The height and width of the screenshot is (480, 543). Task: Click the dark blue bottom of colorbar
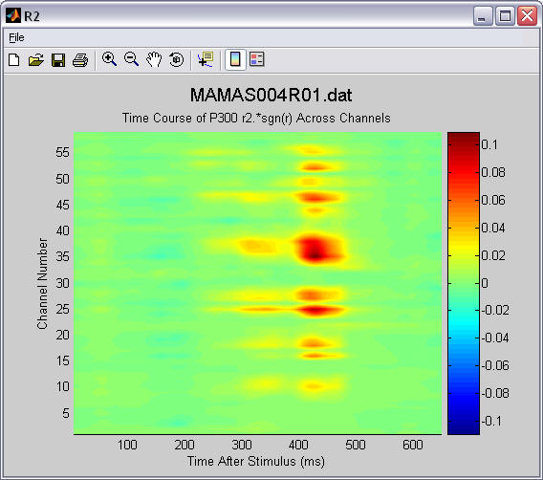click(464, 427)
